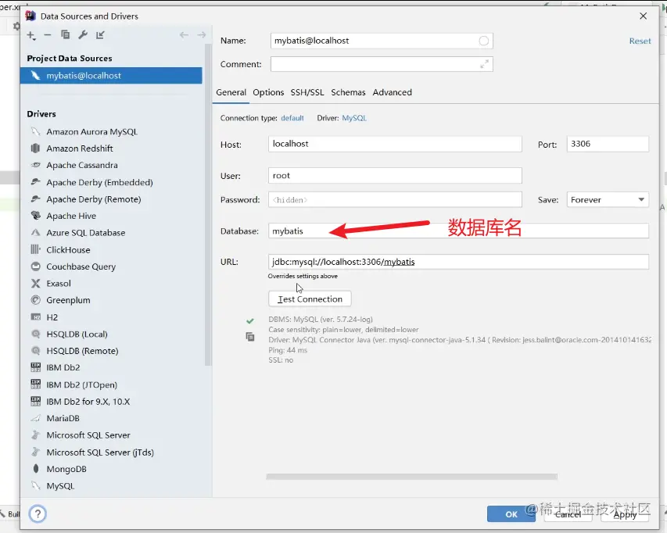The image size is (667, 533).
Task: Switch to the Options tab
Action: pyautogui.click(x=268, y=92)
